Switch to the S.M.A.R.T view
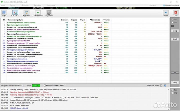This screenshot has height=111, width=180. pos(15,13)
